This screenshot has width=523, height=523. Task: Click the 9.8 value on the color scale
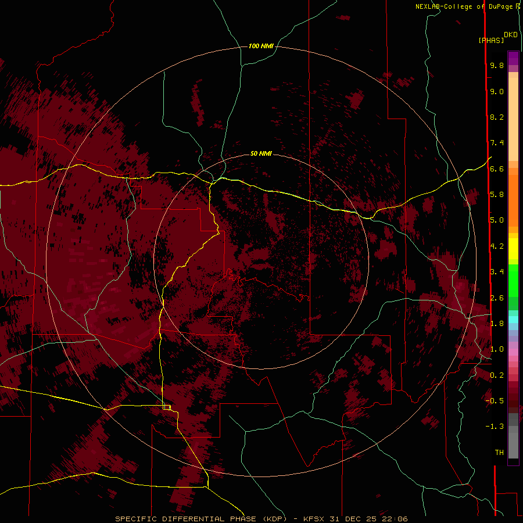[497, 65]
